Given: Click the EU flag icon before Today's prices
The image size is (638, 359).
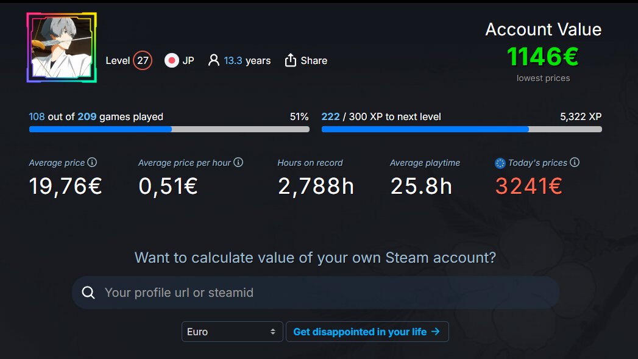Looking at the screenshot, I should [500, 163].
